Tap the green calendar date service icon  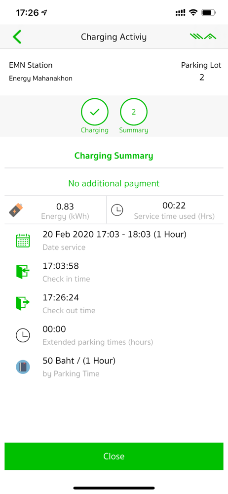point(23,241)
